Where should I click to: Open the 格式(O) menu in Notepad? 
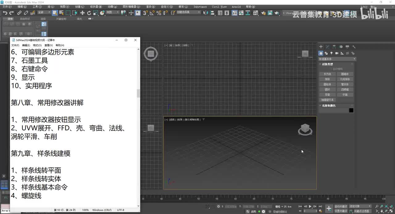37,45
